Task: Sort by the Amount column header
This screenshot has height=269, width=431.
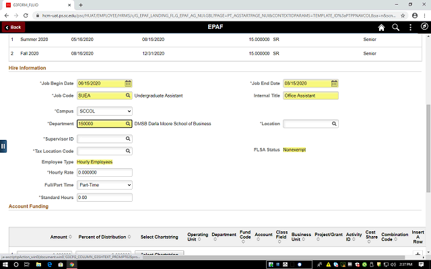Action: click(x=59, y=237)
